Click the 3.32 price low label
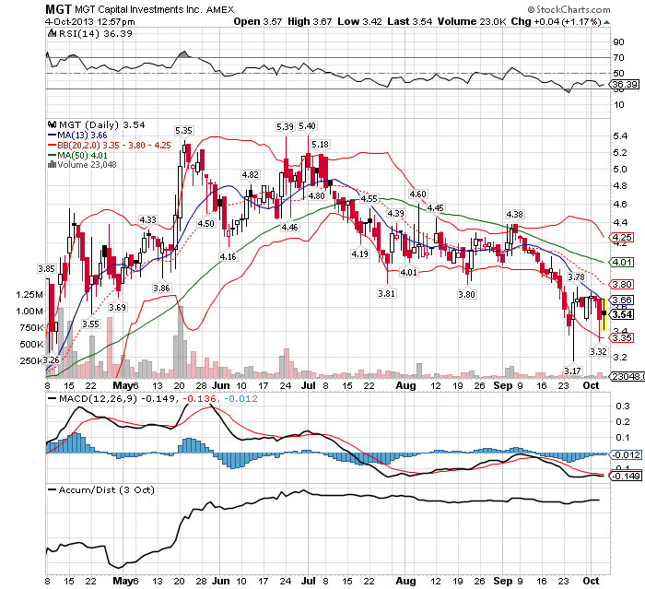 pyautogui.click(x=598, y=351)
